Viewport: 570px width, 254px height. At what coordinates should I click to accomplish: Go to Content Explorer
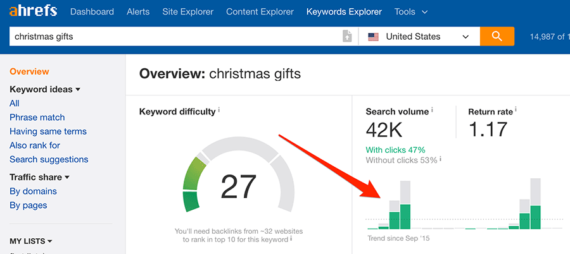click(x=260, y=12)
